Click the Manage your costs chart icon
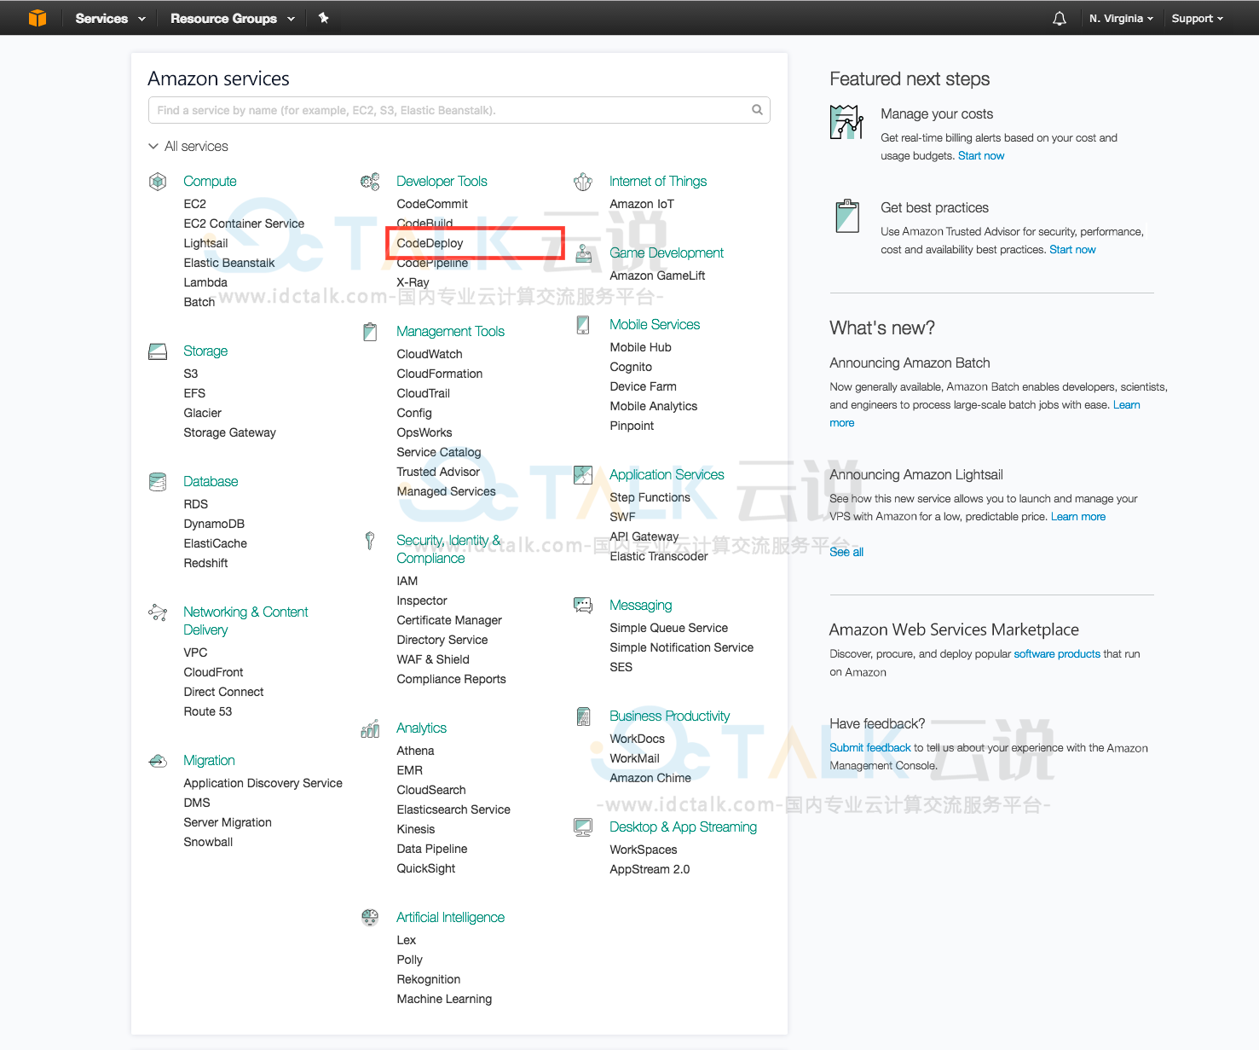This screenshot has height=1050, width=1259. (846, 122)
